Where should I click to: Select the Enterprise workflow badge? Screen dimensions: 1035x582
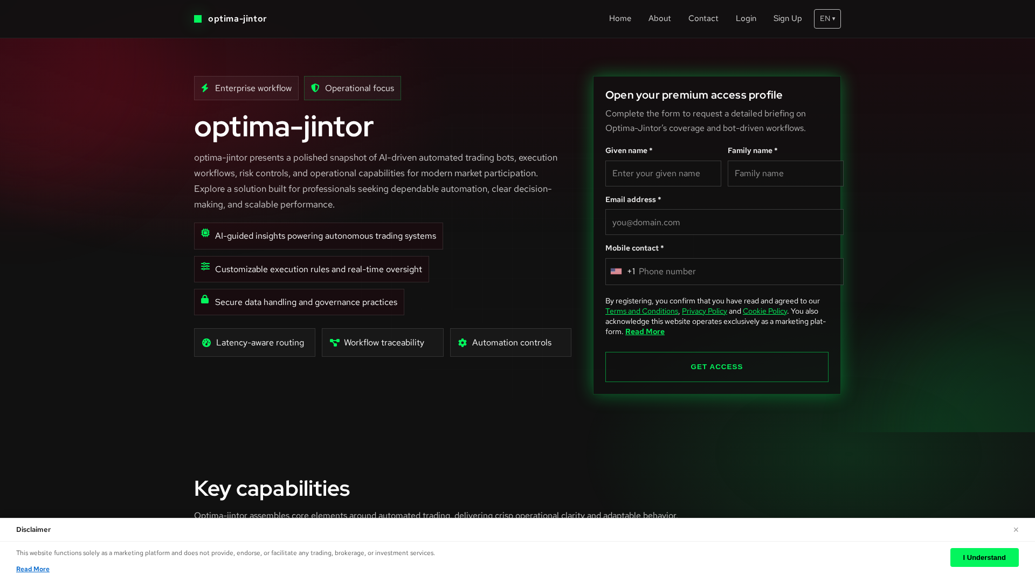coord(246,88)
